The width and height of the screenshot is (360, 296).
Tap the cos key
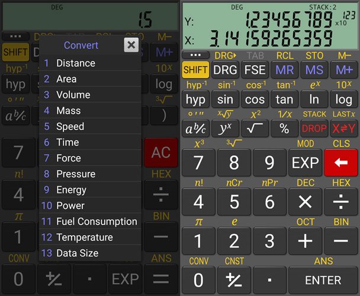[x=255, y=99]
